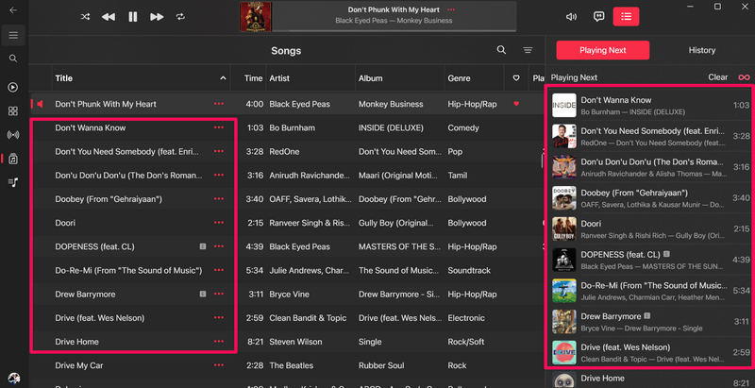Expand the sidebar hamburger menu

[13, 35]
